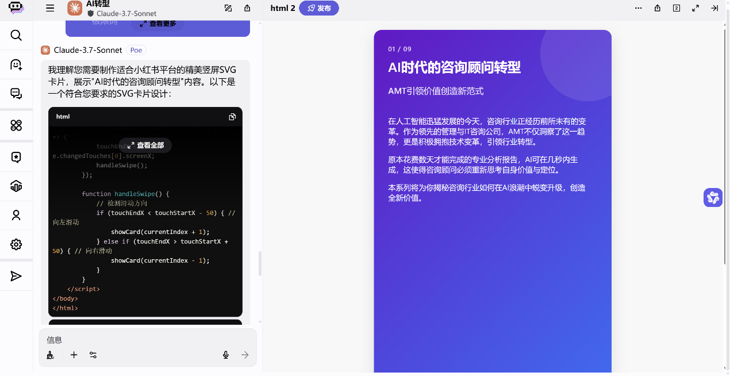Start a new chat with edit icon
The height and width of the screenshot is (376, 730).
tap(228, 8)
